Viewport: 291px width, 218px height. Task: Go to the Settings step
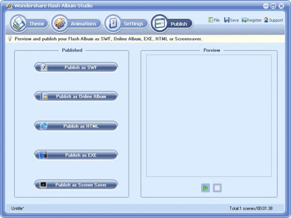click(x=126, y=24)
